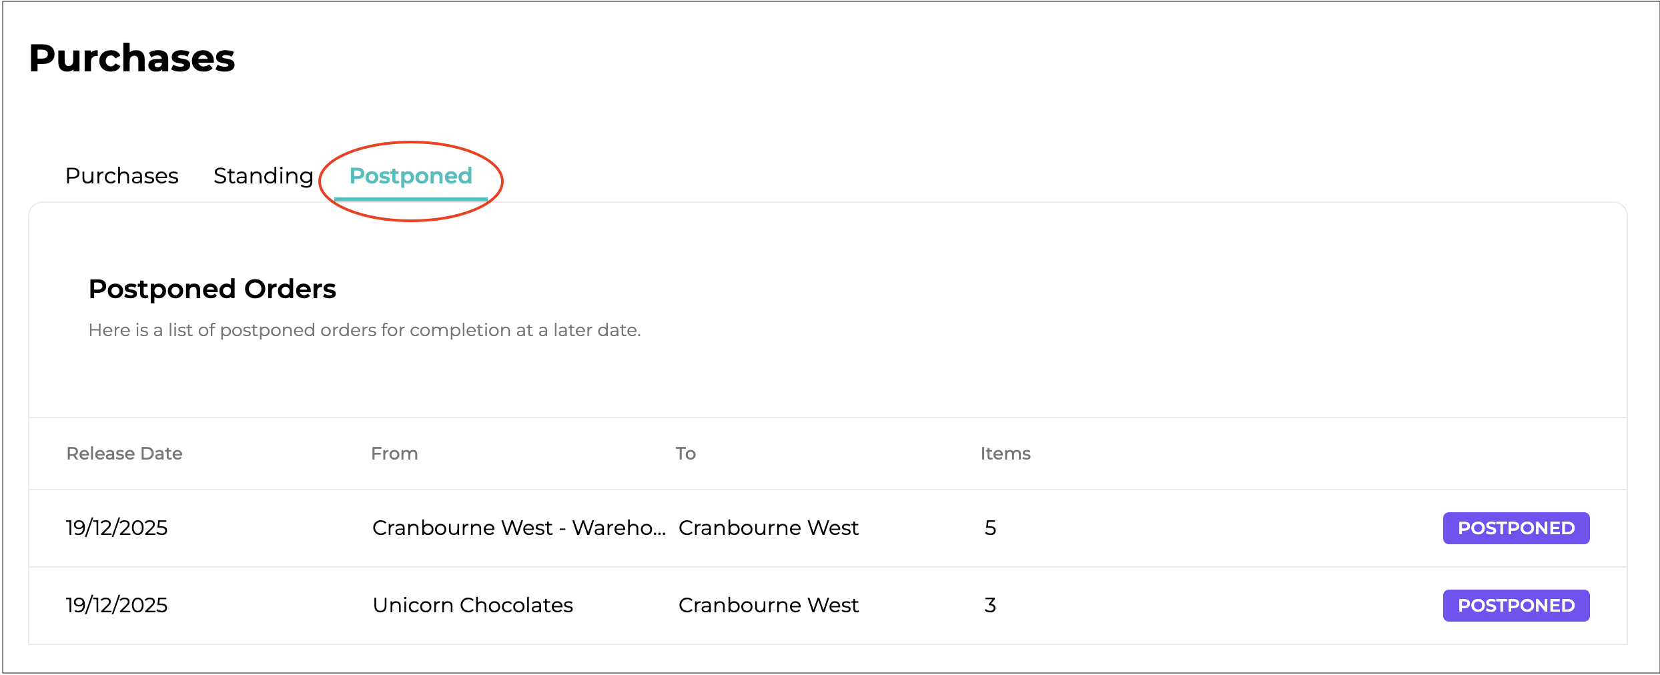The image size is (1660, 675).
Task: Select the Unicorn Chocolates supplier cell
Action: click(472, 606)
